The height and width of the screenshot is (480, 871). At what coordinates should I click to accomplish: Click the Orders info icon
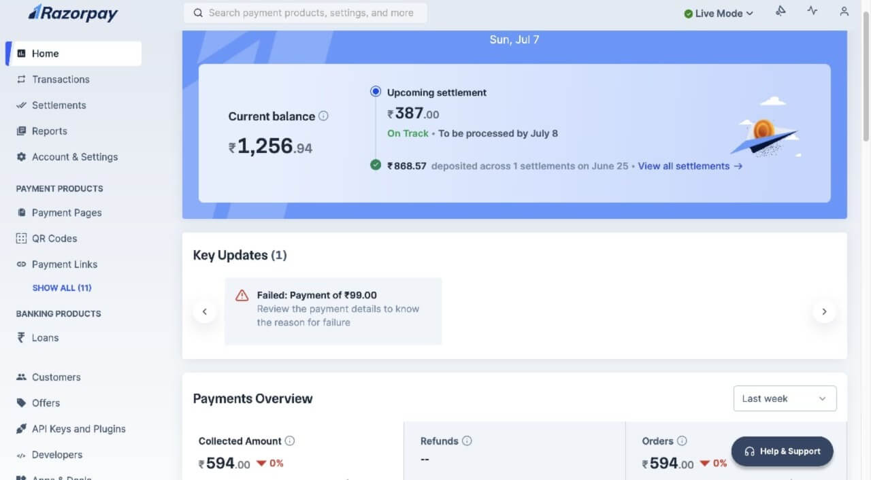click(682, 441)
